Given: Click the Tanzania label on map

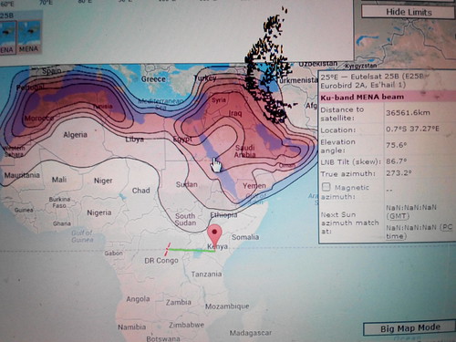Looking at the screenshot, I should [206, 274].
